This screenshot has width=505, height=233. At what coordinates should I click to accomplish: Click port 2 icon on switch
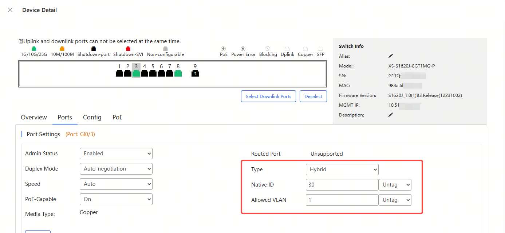coord(128,73)
